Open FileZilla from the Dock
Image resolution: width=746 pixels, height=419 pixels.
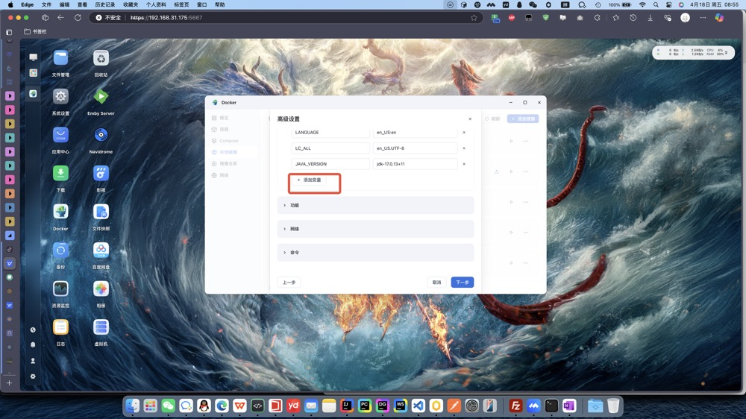click(515, 406)
